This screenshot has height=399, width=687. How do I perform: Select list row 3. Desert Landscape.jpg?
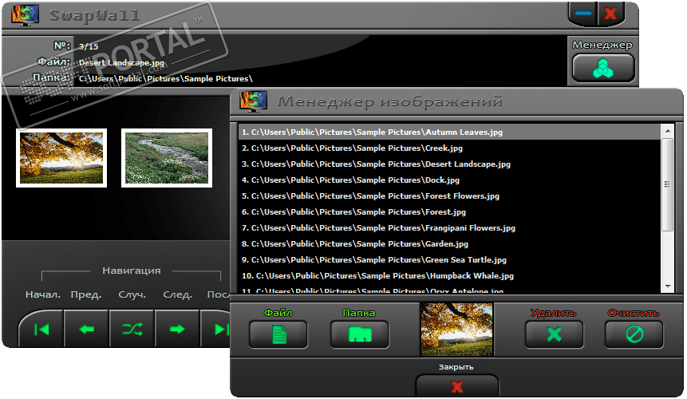click(x=449, y=164)
